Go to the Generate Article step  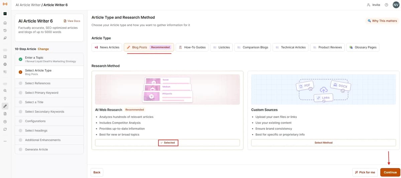tap(49, 149)
